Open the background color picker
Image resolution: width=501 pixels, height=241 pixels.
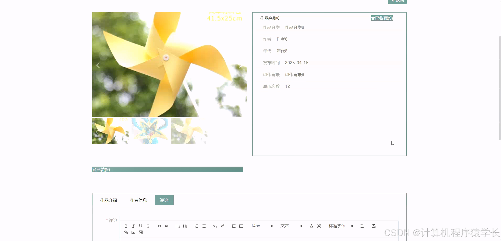319,226
